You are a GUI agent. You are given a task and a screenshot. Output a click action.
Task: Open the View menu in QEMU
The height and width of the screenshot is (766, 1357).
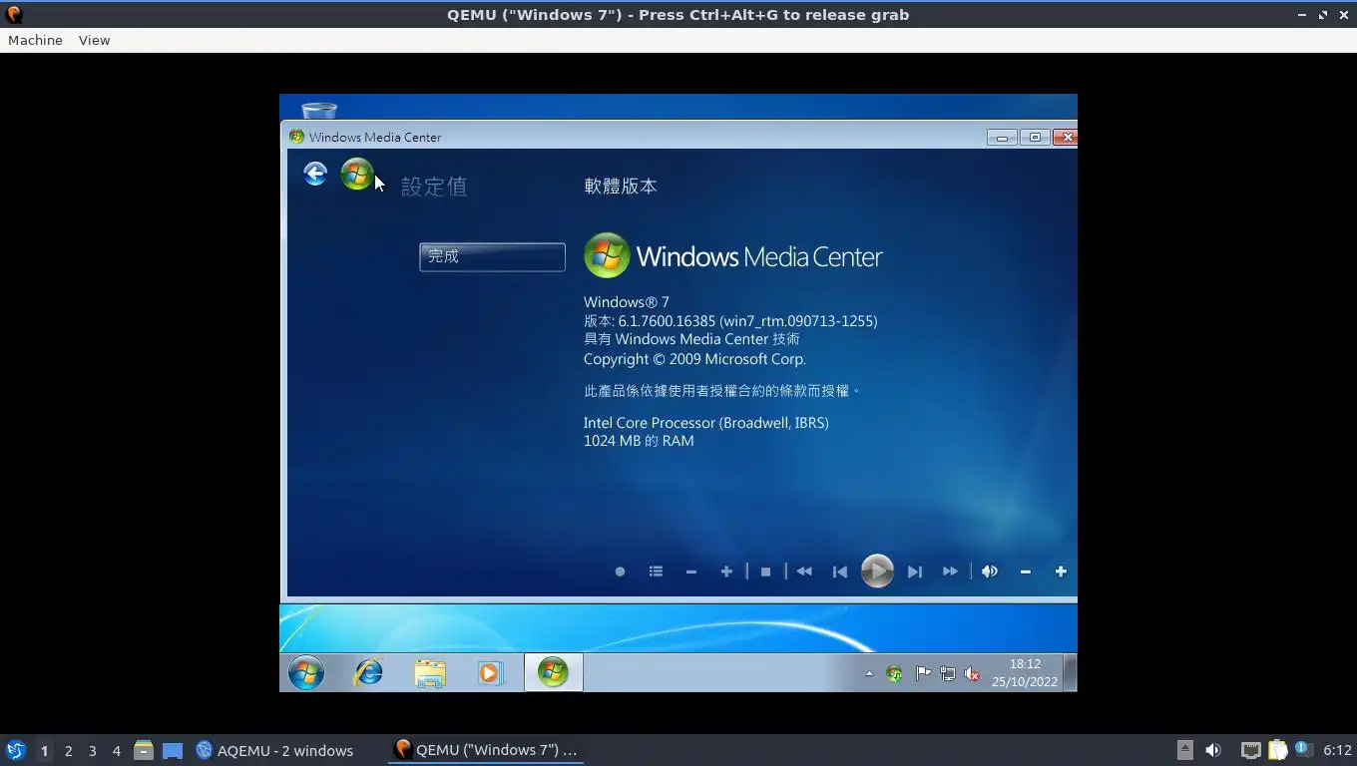94,40
